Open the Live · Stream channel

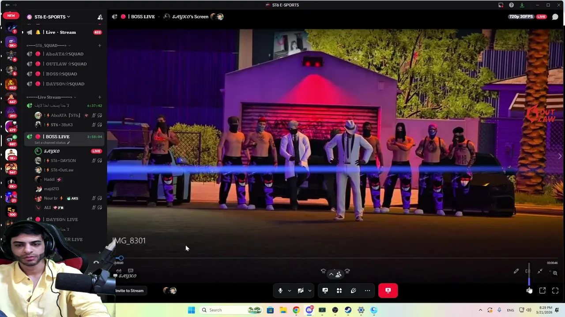[61, 32]
